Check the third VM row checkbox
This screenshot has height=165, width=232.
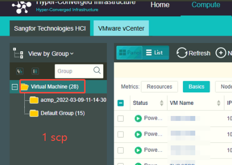pos(120,150)
